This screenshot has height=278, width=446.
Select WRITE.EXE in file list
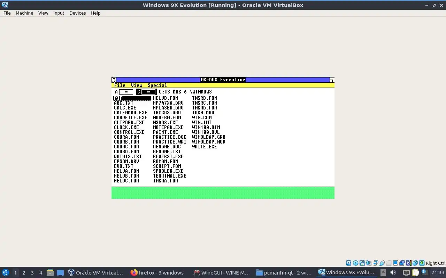[205, 147]
